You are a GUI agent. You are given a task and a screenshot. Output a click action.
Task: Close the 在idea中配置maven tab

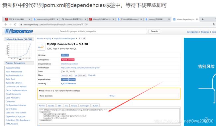pyautogui.click(x=141, y=19)
